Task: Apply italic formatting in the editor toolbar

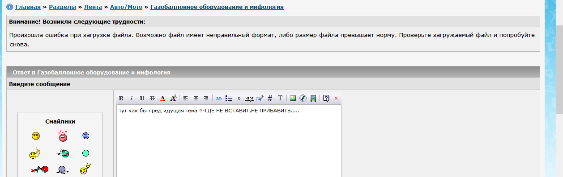Action: pyautogui.click(x=132, y=98)
